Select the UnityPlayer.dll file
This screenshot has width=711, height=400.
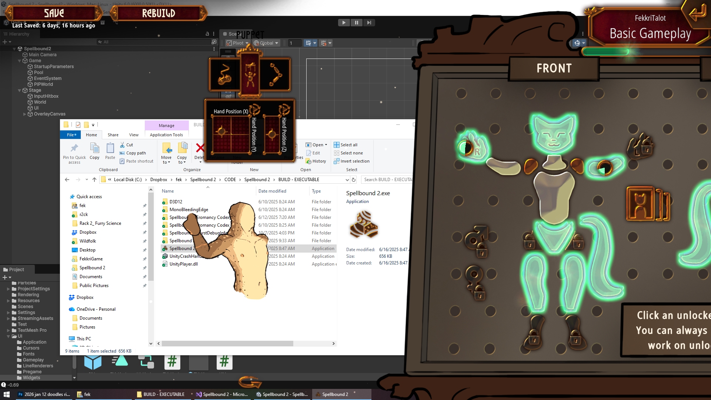[x=183, y=264]
